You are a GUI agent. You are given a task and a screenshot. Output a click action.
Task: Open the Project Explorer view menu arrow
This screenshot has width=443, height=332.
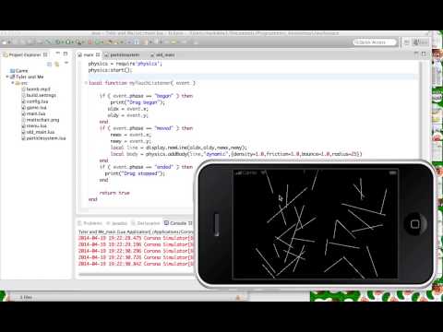[66, 64]
